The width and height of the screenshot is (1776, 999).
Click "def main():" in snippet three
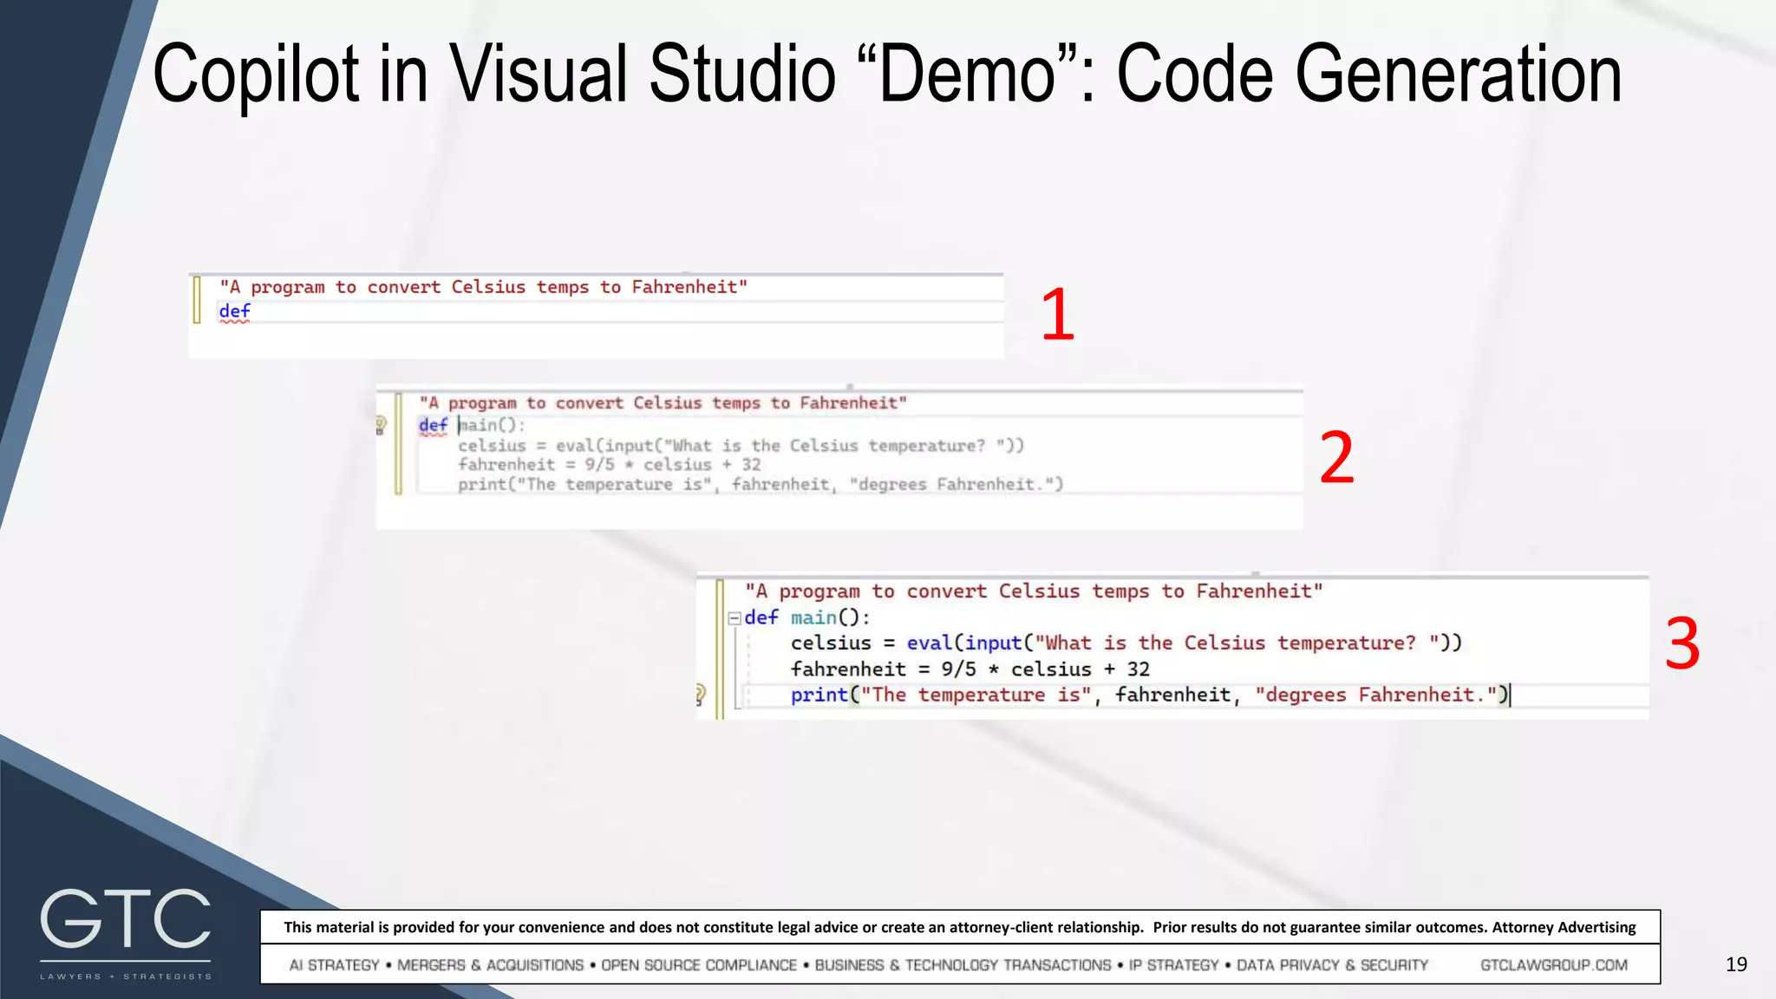click(x=807, y=617)
